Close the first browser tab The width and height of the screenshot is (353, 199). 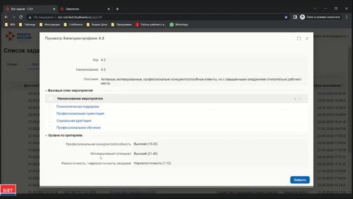pyautogui.click(x=54, y=9)
